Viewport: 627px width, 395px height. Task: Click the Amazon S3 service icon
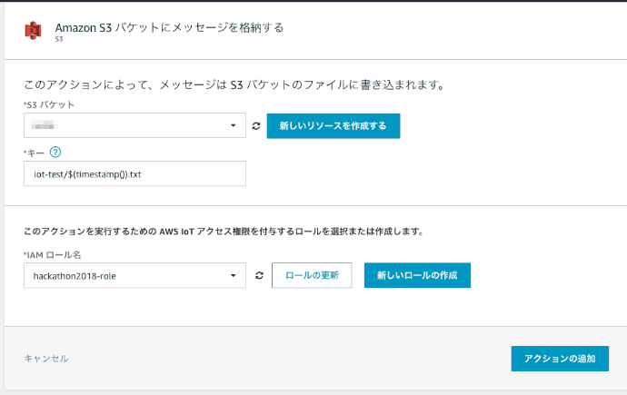pyautogui.click(x=34, y=30)
